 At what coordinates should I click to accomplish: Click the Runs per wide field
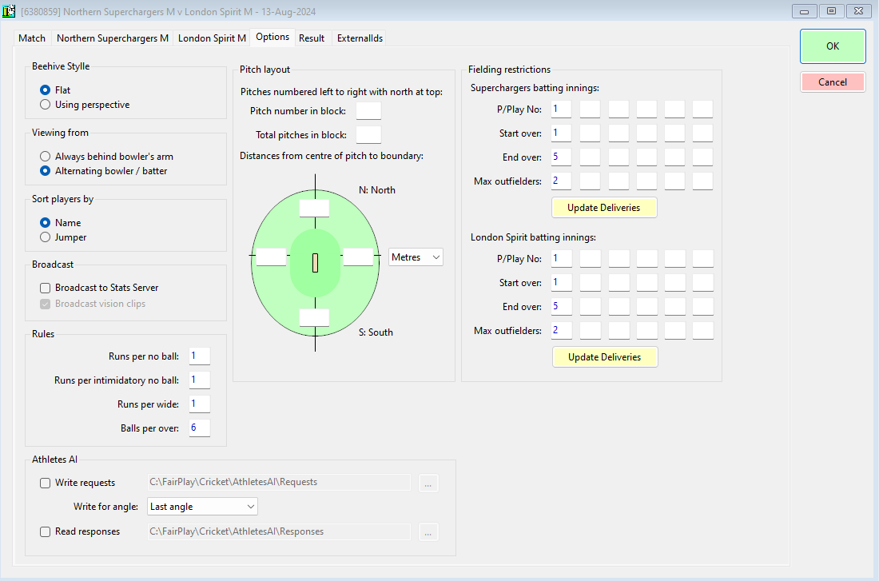(x=200, y=404)
